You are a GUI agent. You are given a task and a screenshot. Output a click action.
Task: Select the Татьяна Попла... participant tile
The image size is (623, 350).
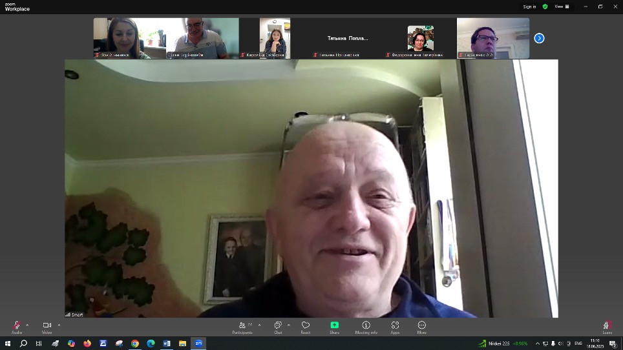(x=348, y=38)
